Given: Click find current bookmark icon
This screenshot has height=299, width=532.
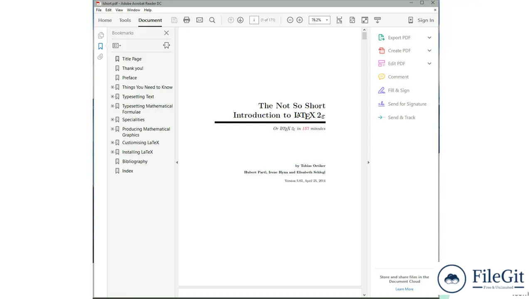Looking at the screenshot, I should (x=167, y=46).
